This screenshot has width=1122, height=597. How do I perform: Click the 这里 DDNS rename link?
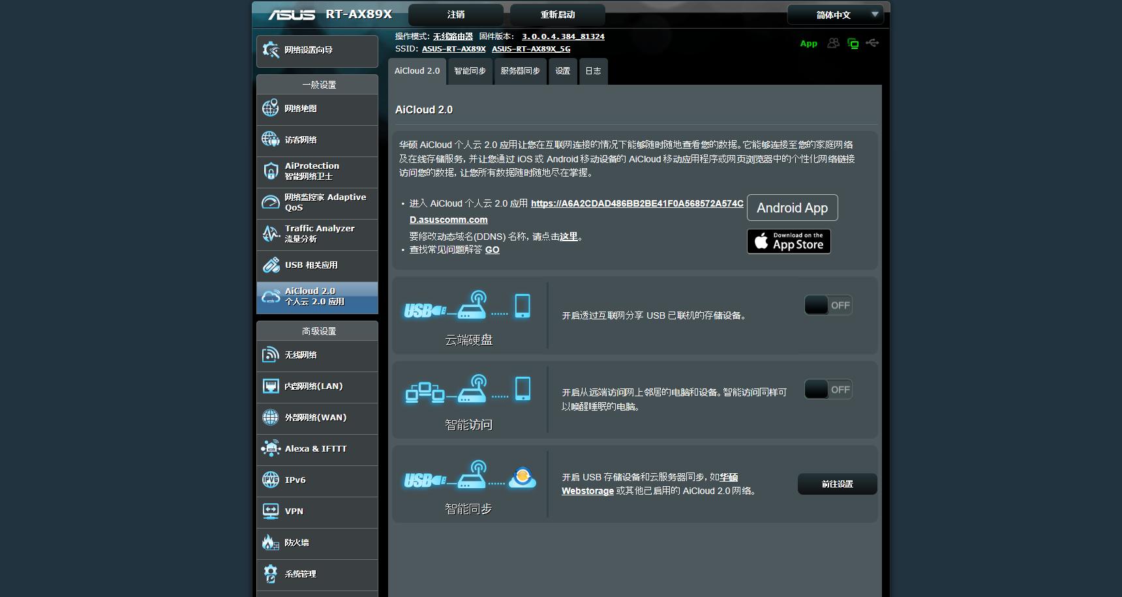568,237
